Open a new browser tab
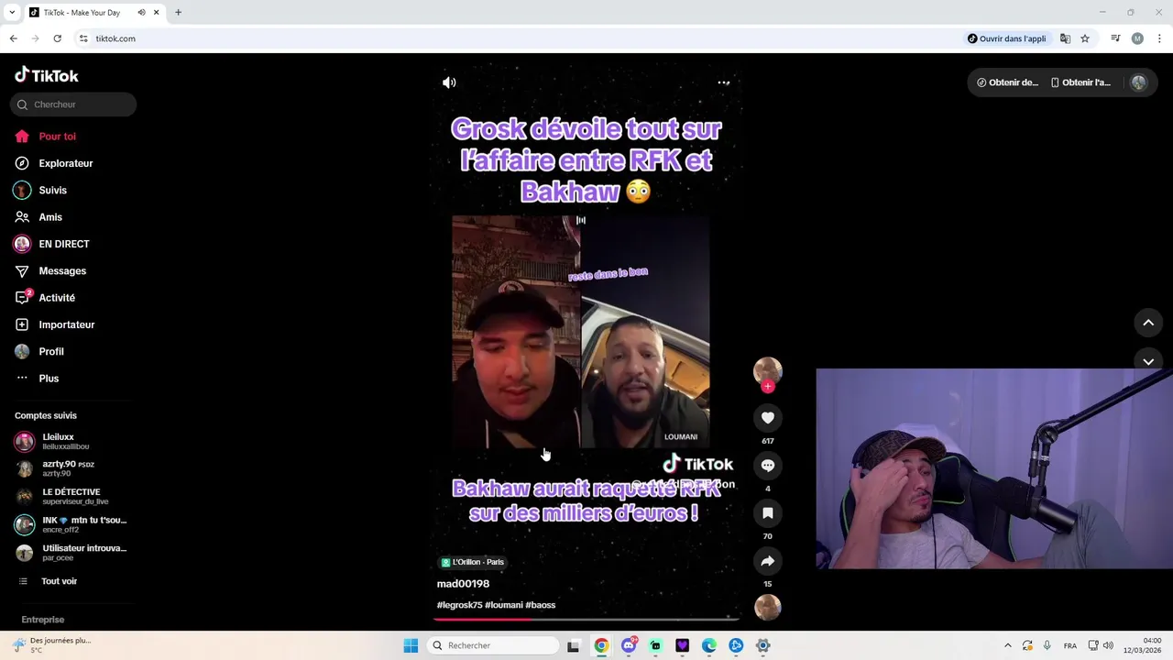The height and width of the screenshot is (660, 1173). [x=178, y=13]
